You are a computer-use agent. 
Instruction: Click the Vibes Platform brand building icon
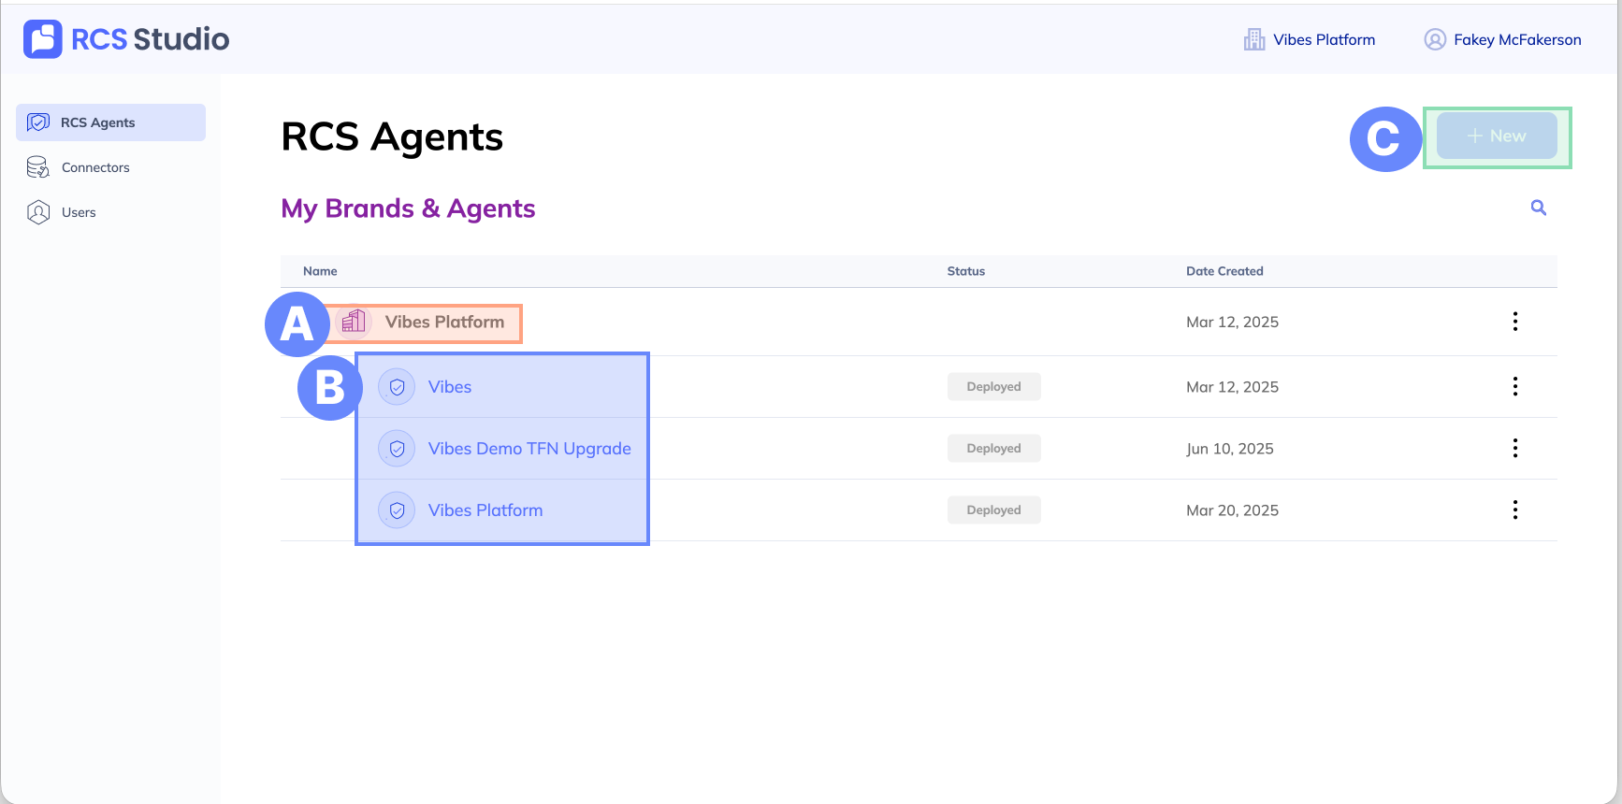click(x=354, y=322)
